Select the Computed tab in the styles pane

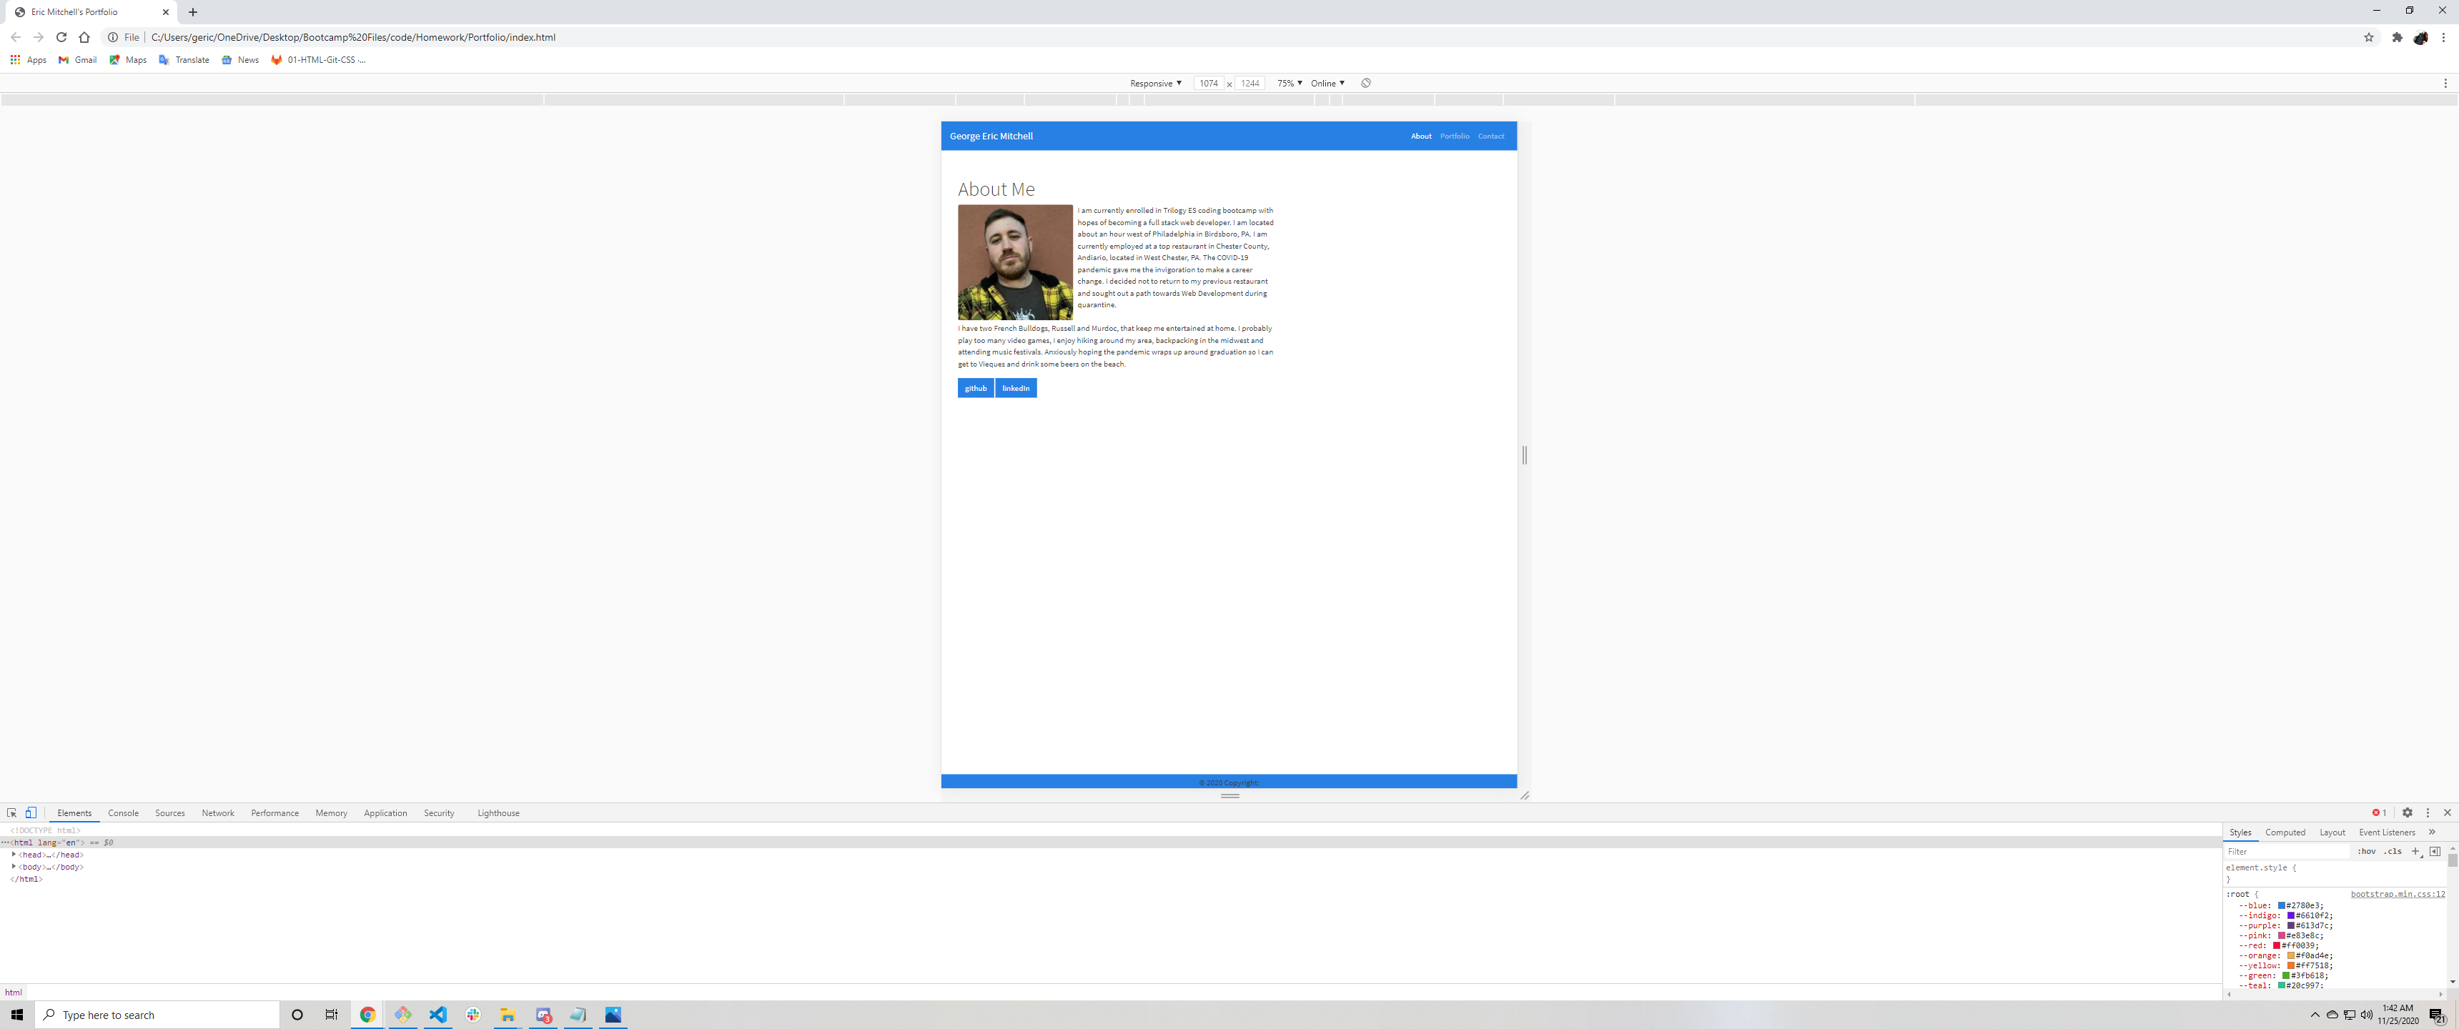click(x=2285, y=832)
